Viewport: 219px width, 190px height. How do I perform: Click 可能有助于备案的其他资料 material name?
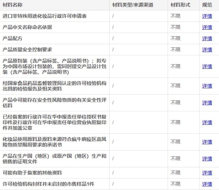coord(32,173)
